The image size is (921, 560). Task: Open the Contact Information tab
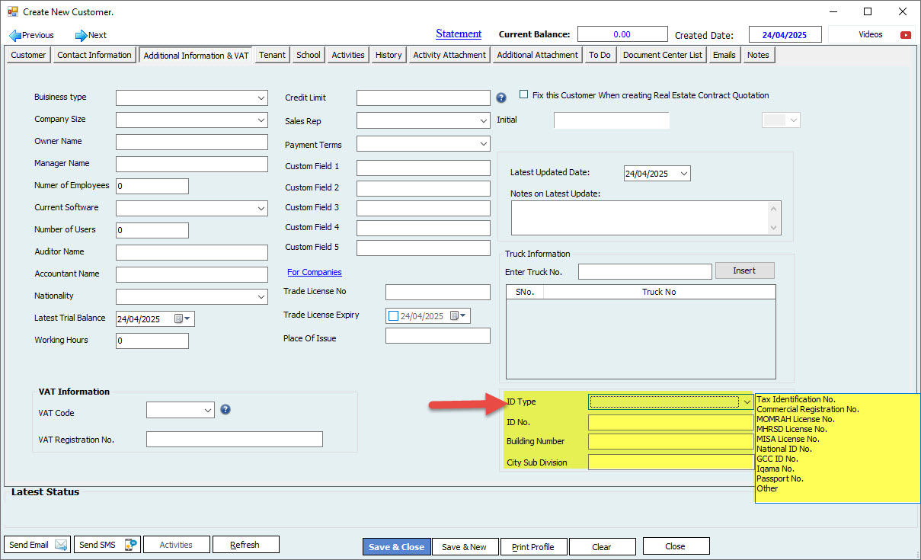point(94,55)
